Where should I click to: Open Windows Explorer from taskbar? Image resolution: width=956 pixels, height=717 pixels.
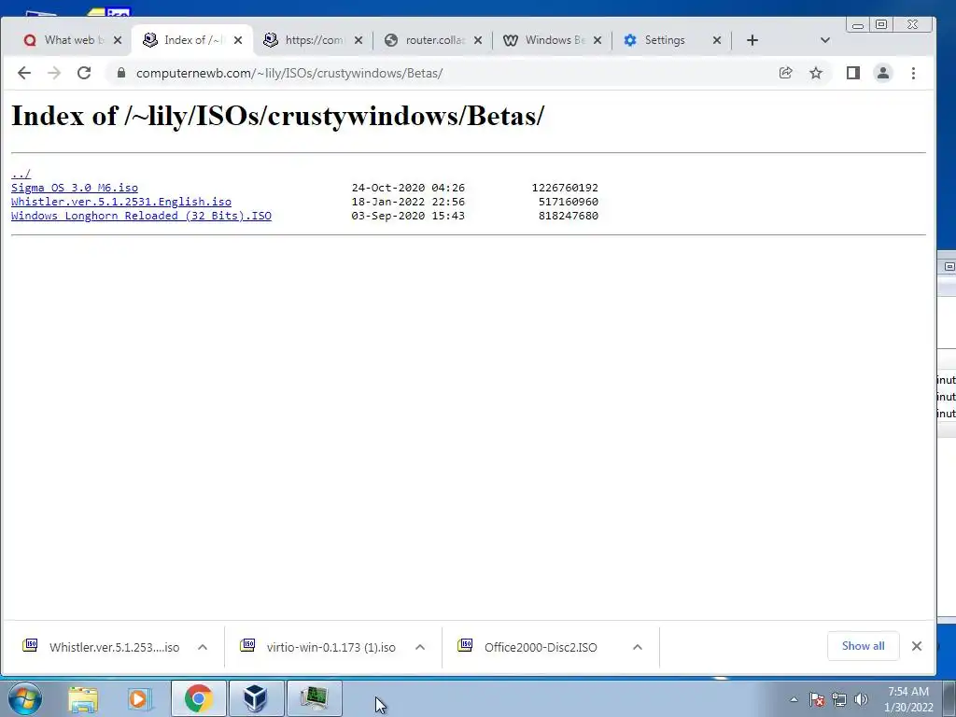[x=83, y=699]
